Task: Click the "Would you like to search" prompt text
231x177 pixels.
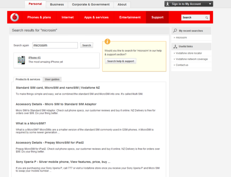Action: (x=133, y=52)
